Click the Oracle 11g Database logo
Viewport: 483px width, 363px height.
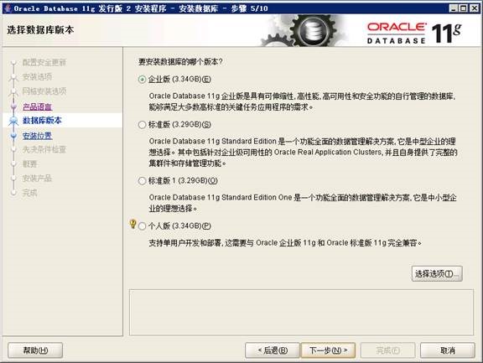(413, 33)
